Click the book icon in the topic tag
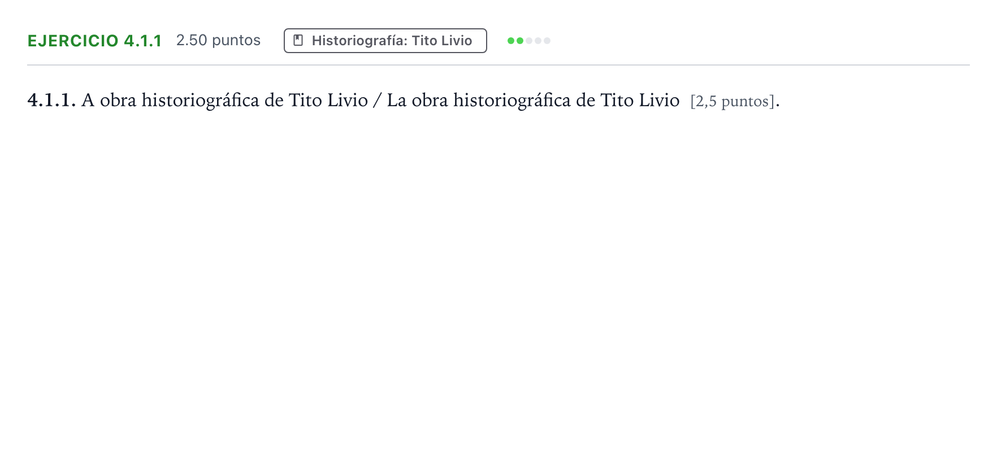This screenshot has height=460, width=997. [298, 41]
